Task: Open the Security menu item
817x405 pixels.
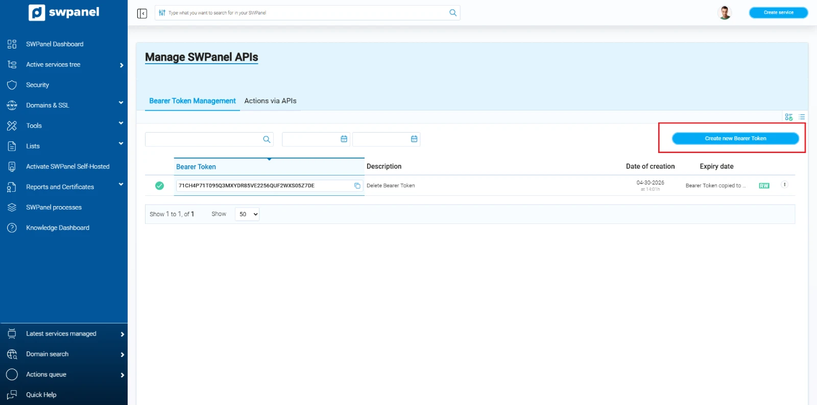Action: (x=37, y=85)
